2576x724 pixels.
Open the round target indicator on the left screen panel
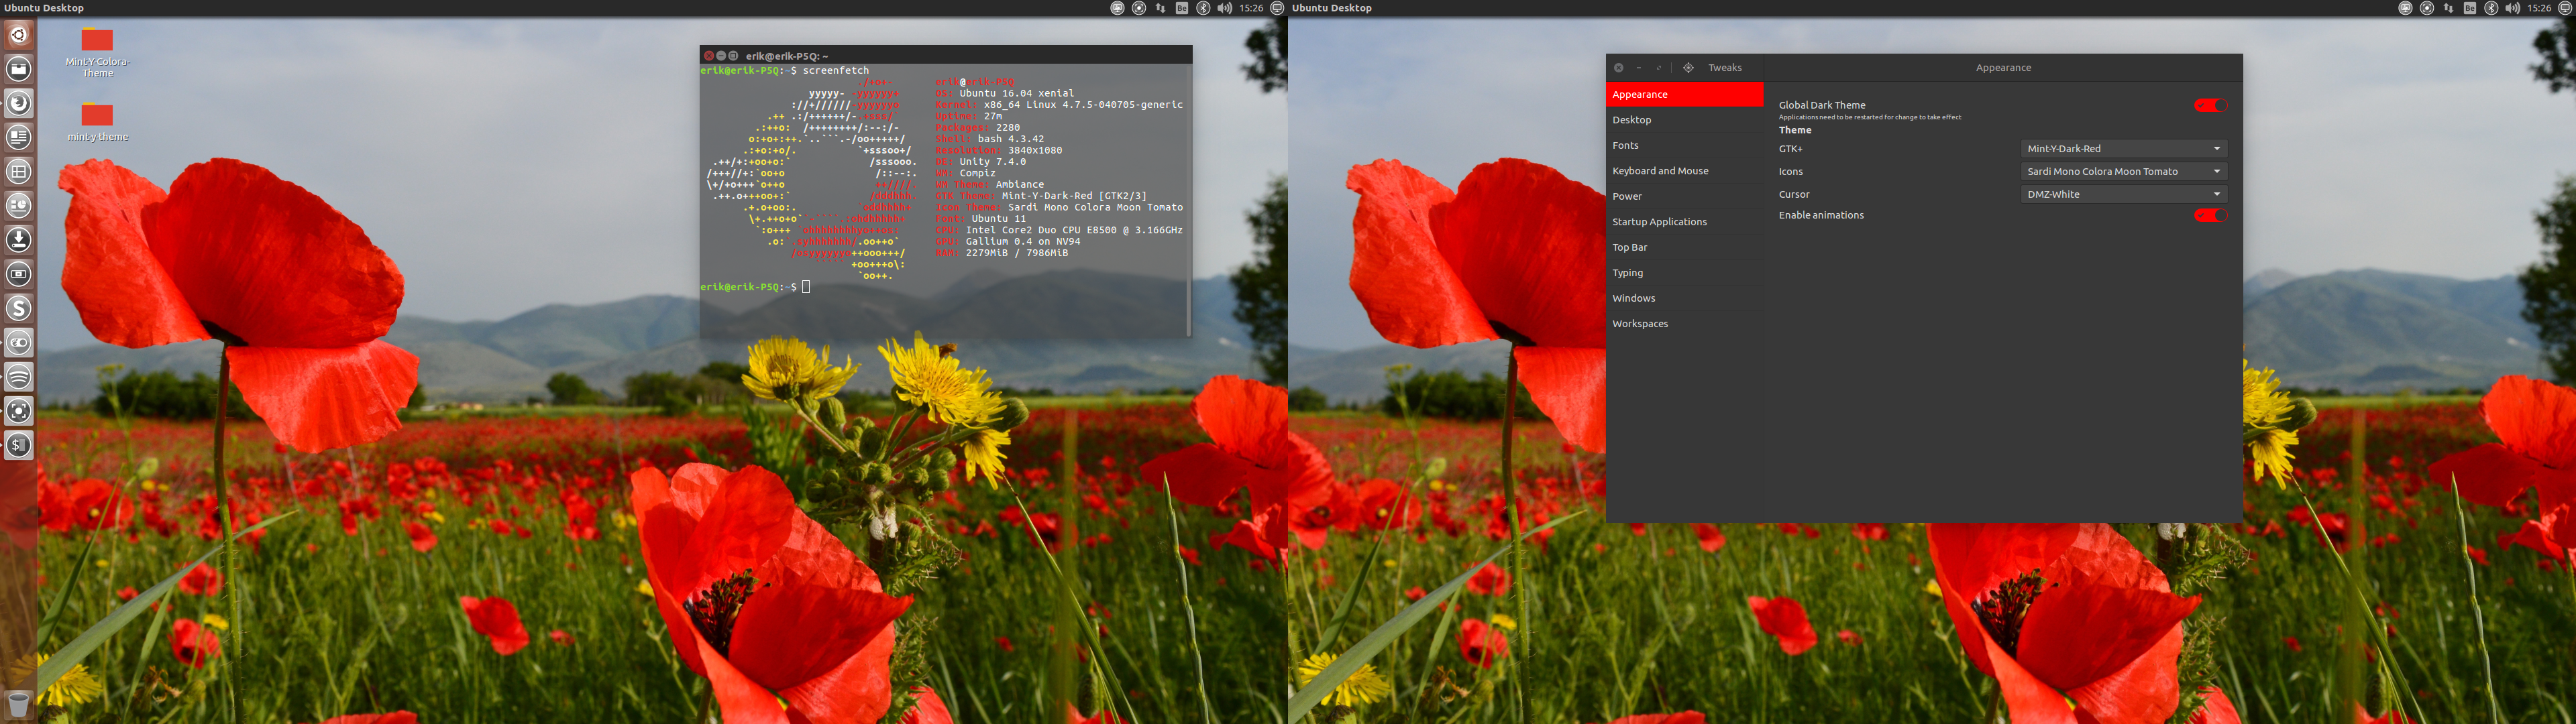tap(1139, 8)
